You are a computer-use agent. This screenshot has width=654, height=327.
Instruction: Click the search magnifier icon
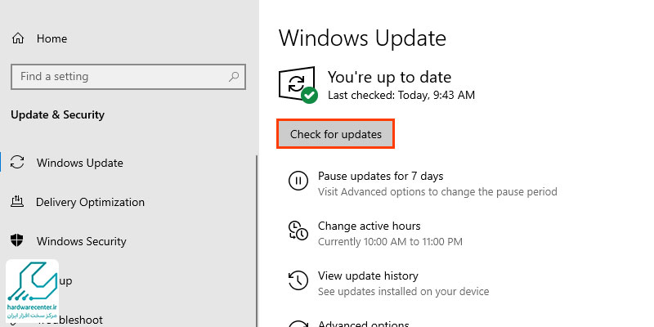234,77
